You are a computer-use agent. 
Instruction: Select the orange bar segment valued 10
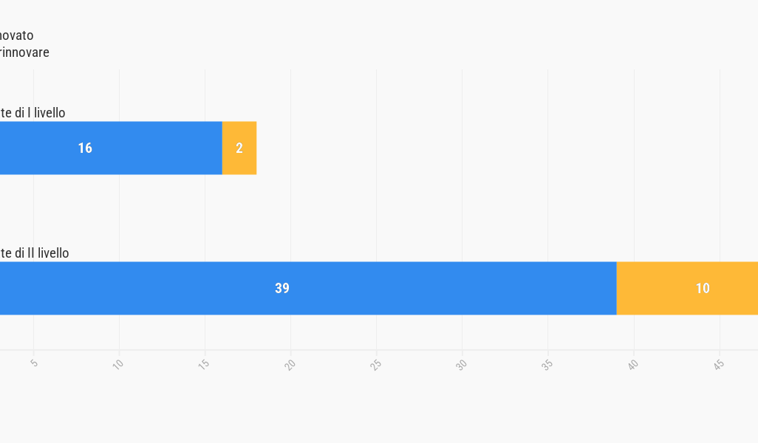click(687, 289)
